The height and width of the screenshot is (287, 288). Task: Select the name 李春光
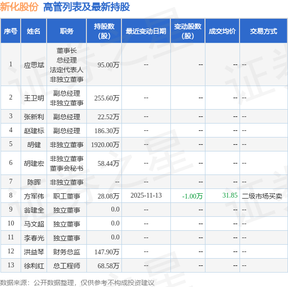[34, 238]
